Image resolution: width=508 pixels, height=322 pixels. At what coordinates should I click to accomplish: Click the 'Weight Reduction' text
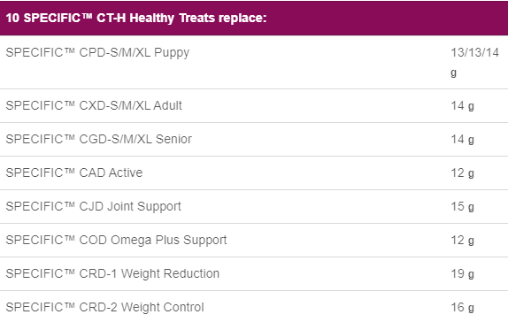171,274
